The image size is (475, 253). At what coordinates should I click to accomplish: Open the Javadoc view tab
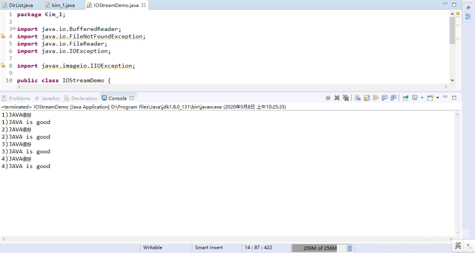pos(47,98)
